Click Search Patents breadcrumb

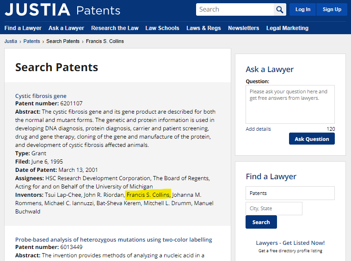pyautogui.click(x=63, y=41)
